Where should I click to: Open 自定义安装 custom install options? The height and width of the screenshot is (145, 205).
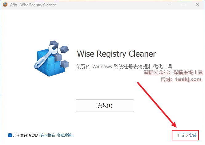(187, 135)
